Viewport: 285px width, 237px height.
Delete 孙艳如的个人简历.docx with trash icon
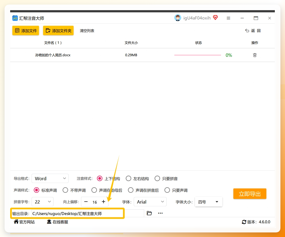pyautogui.click(x=255, y=55)
